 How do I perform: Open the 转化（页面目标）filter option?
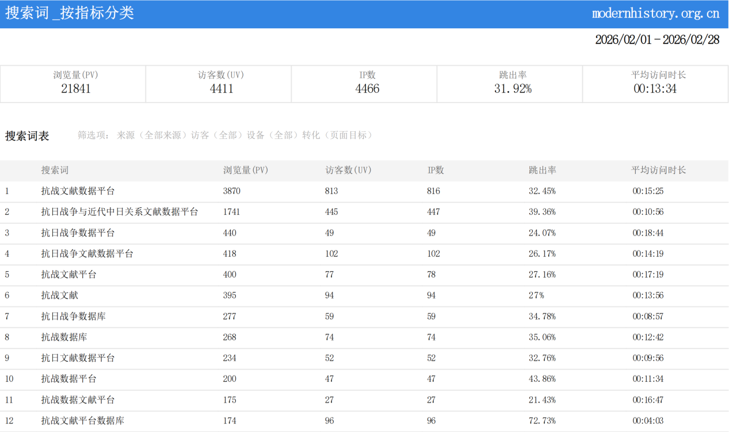click(x=339, y=135)
